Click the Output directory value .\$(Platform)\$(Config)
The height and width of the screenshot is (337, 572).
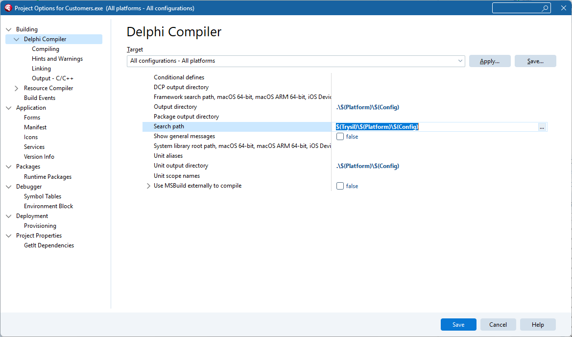coord(367,107)
